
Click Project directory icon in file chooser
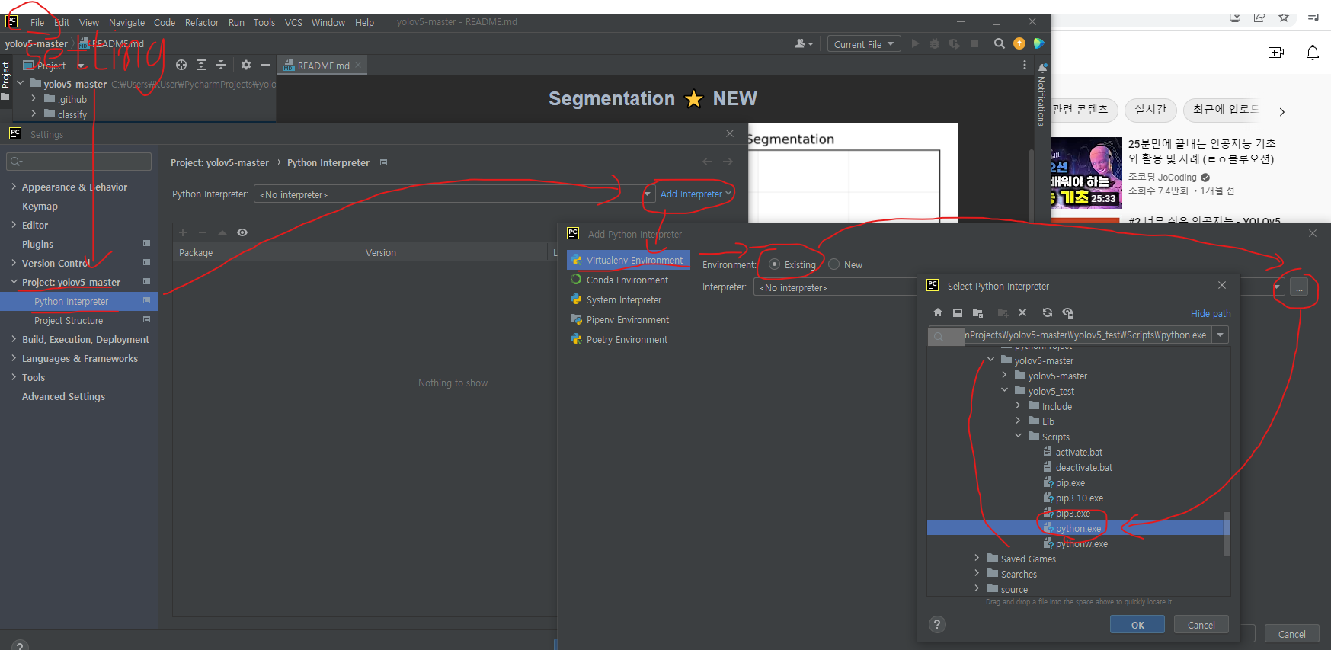tap(977, 313)
